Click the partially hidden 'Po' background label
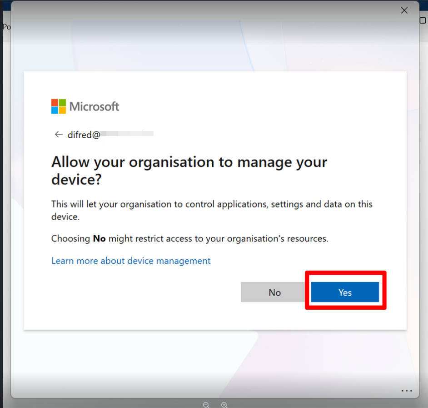Viewport: 428px width, 408px height. 6,27
